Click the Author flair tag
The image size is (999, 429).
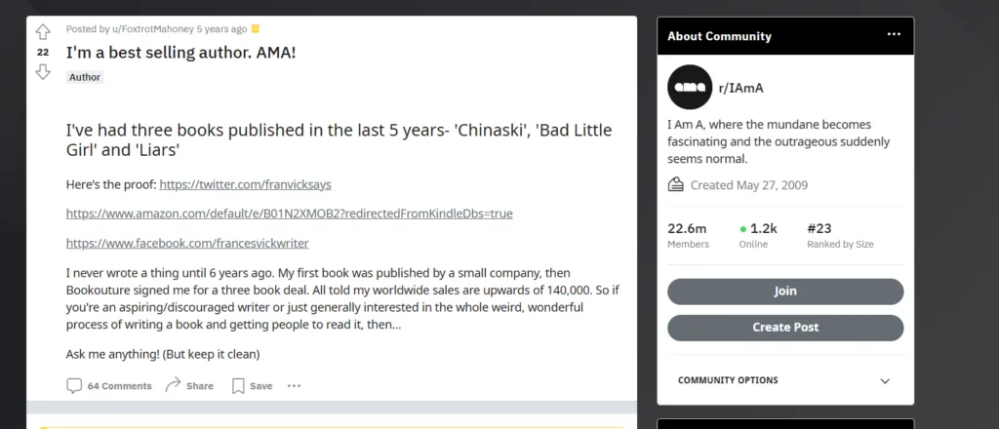[x=85, y=77]
